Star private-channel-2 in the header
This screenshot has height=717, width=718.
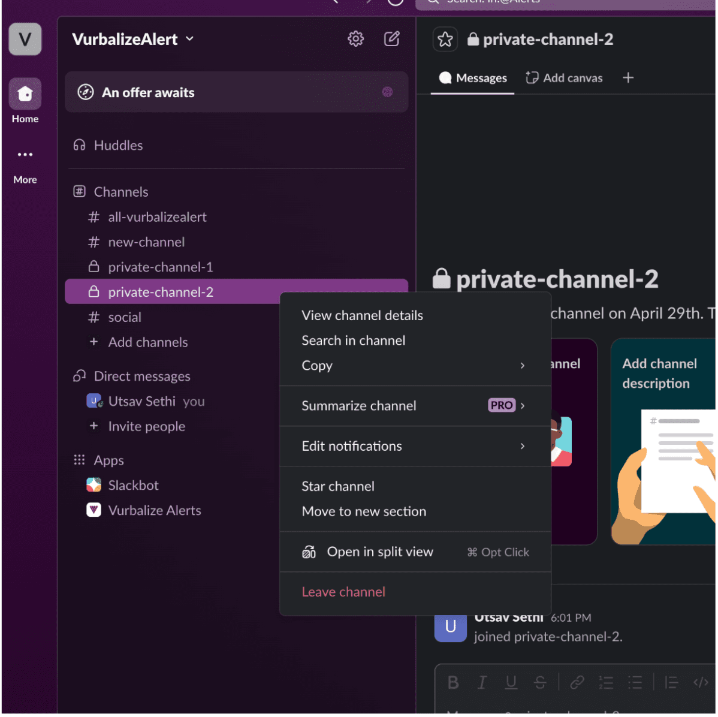click(x=445, y=40)
